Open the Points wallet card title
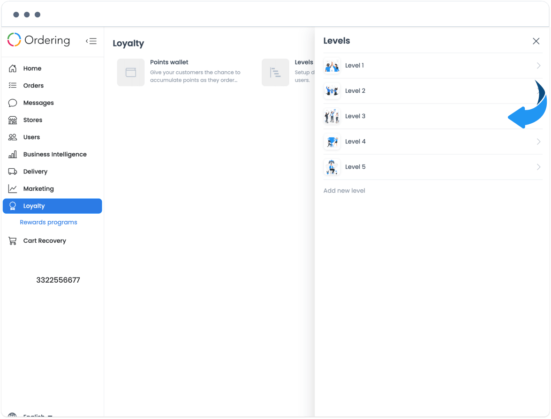551x419 pixels. pos(169,62)
